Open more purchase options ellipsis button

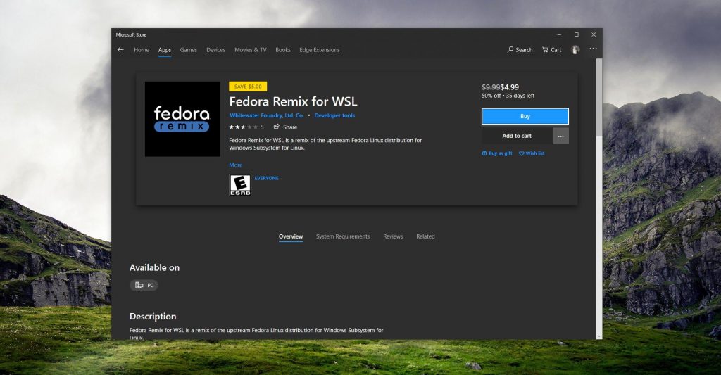[x=561, y=136]
